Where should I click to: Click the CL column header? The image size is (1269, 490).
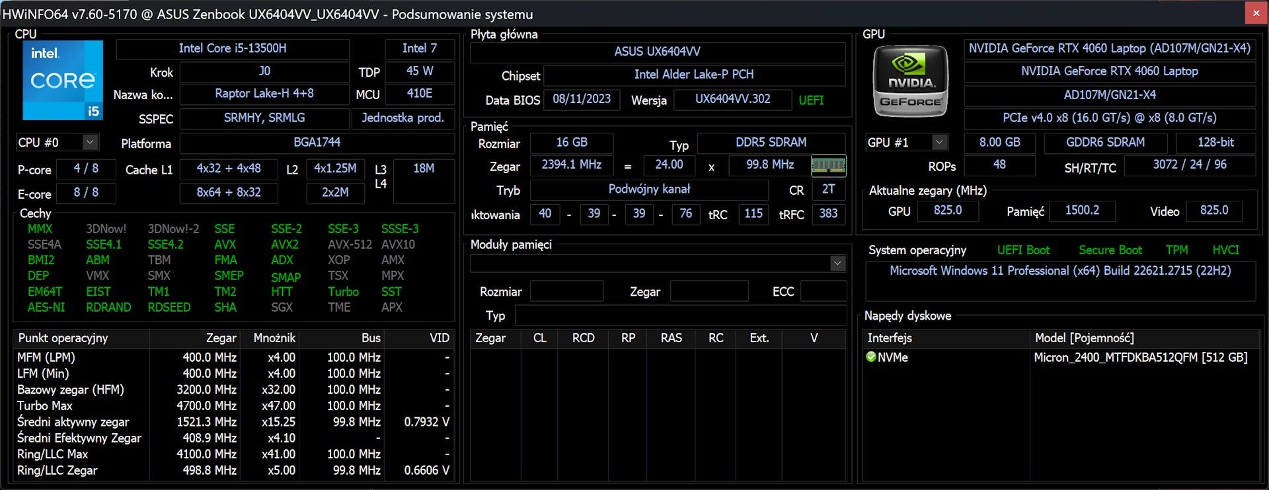click(539, 338)
